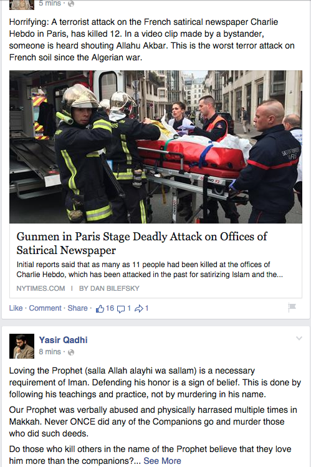Open the article photo of firefighters and stretcher
This screenshot has height=467, width=311.
click(x=156, y=147)
